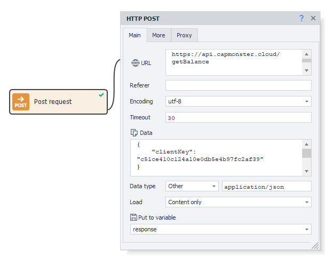The image size is (333, 258).
Task: Click the orange POST action icon
Action: (21, 101)
